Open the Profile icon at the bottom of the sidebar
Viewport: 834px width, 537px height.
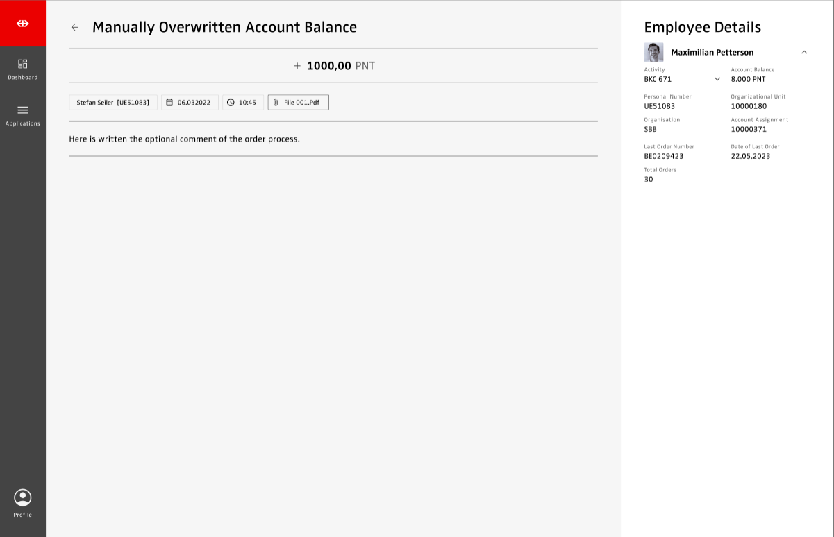tap(23, 497)
